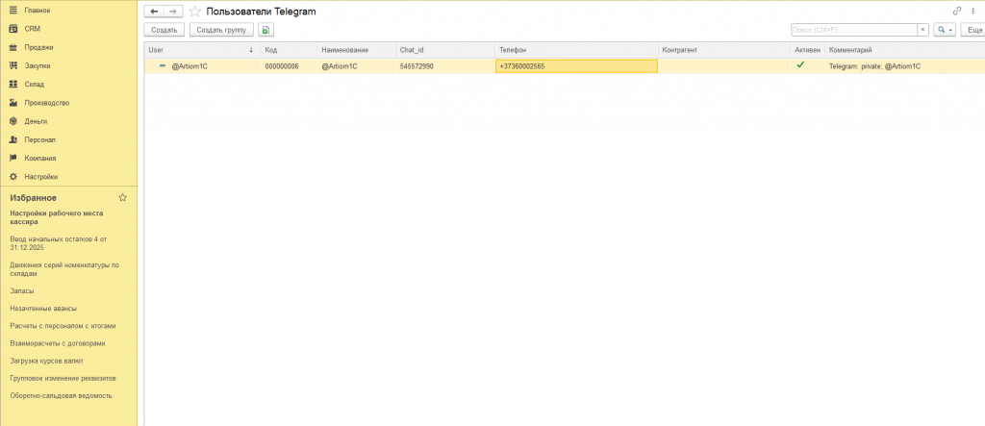Click the star icon beside Избранное
985x426 pixels.
[122, 197]
